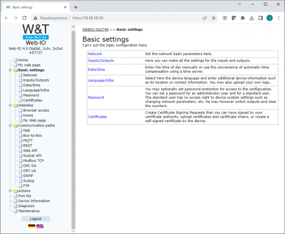Open the Inputs/Outputs link in the table

coord(101,61)
